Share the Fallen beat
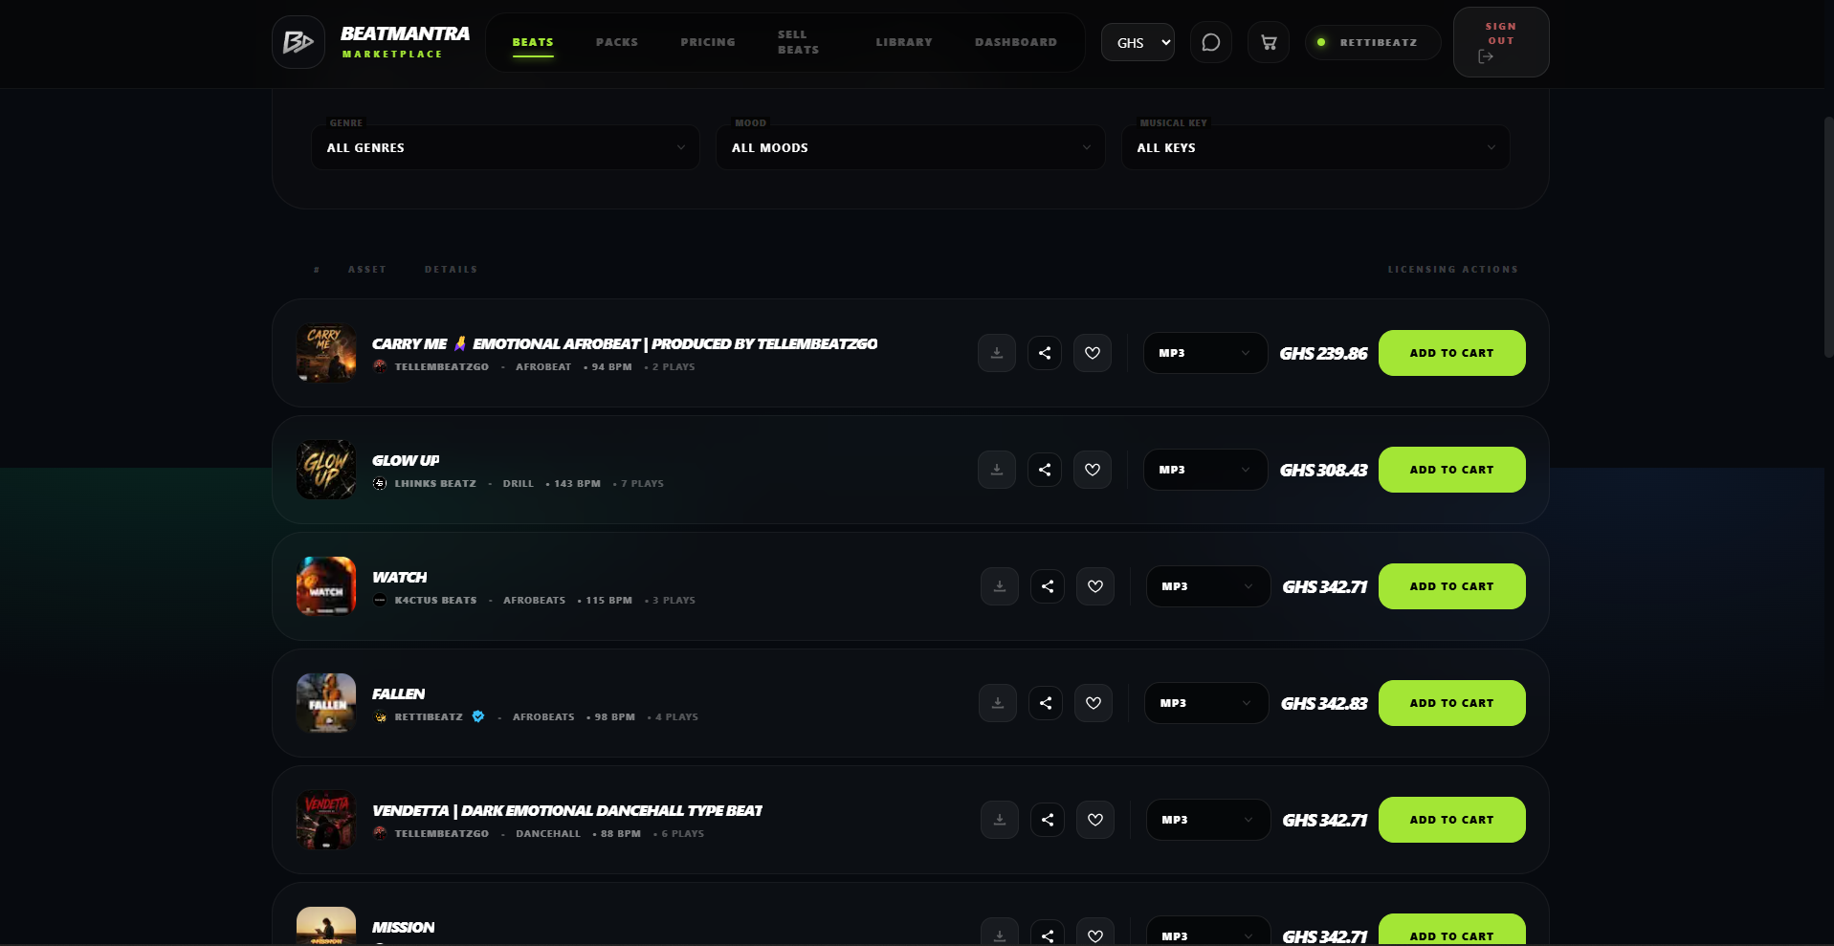1834x946 pixels. (x=1046, y=703)
